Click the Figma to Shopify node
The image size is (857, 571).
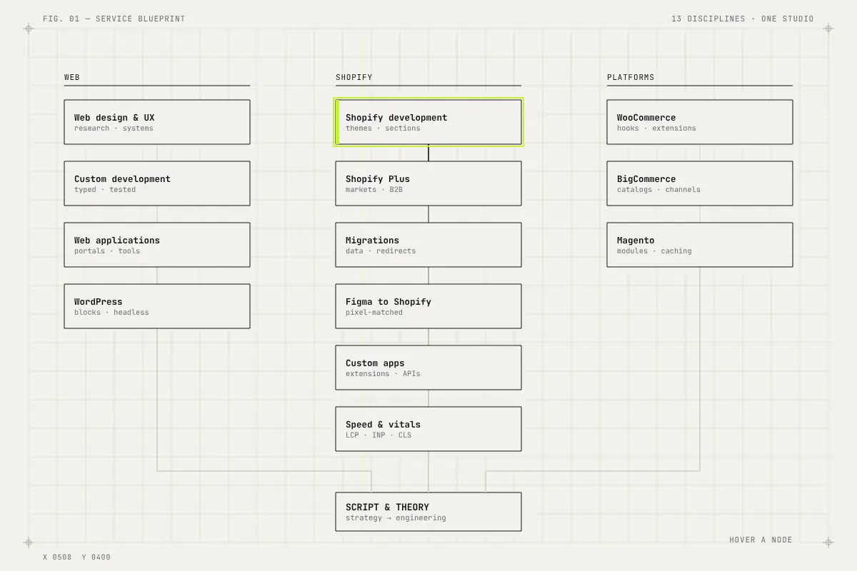428,306
